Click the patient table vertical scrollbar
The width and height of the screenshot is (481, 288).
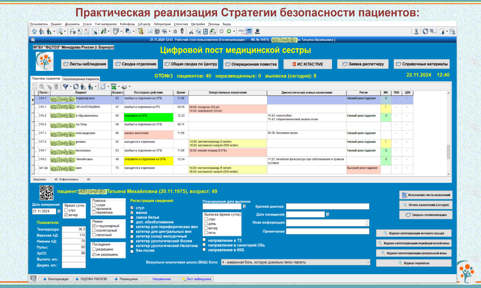pyautogui.click(x=448, y=151)
